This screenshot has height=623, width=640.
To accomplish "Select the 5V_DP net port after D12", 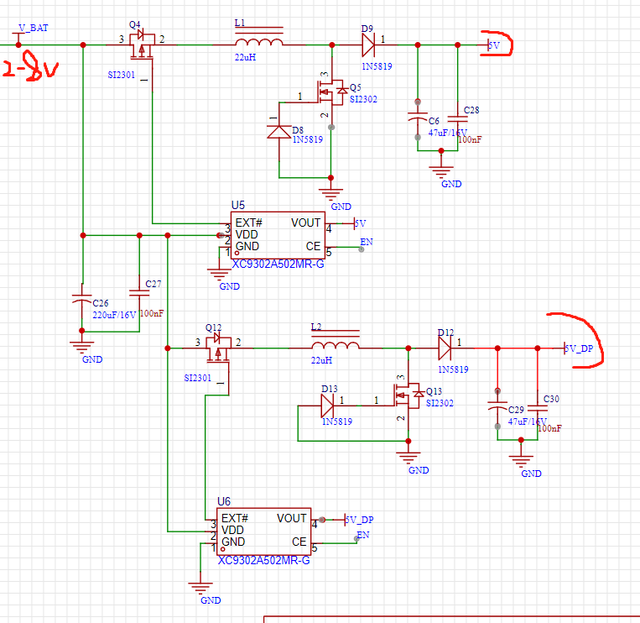I will pos(579,348).
